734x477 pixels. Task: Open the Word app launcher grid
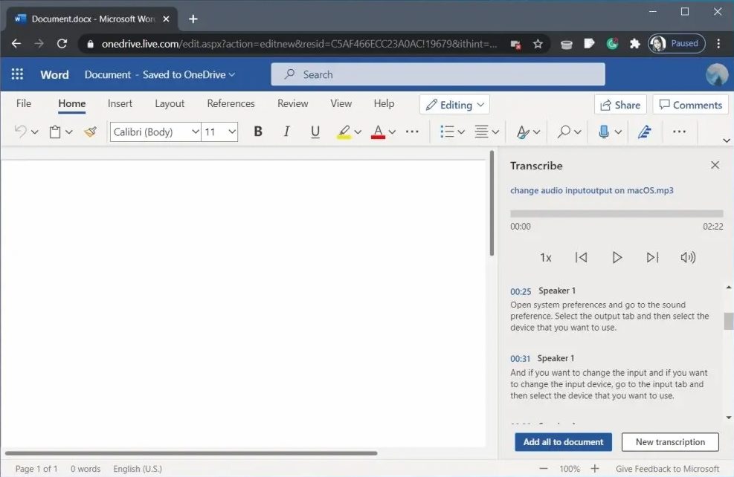[17, 74]
